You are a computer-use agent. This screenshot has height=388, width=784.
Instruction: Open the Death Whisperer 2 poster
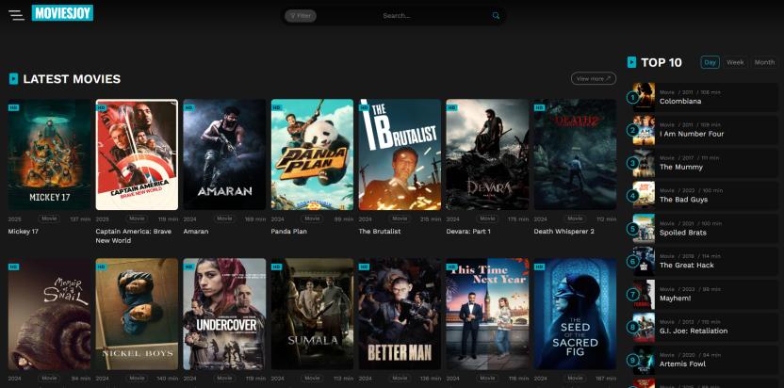coord(575,154)
